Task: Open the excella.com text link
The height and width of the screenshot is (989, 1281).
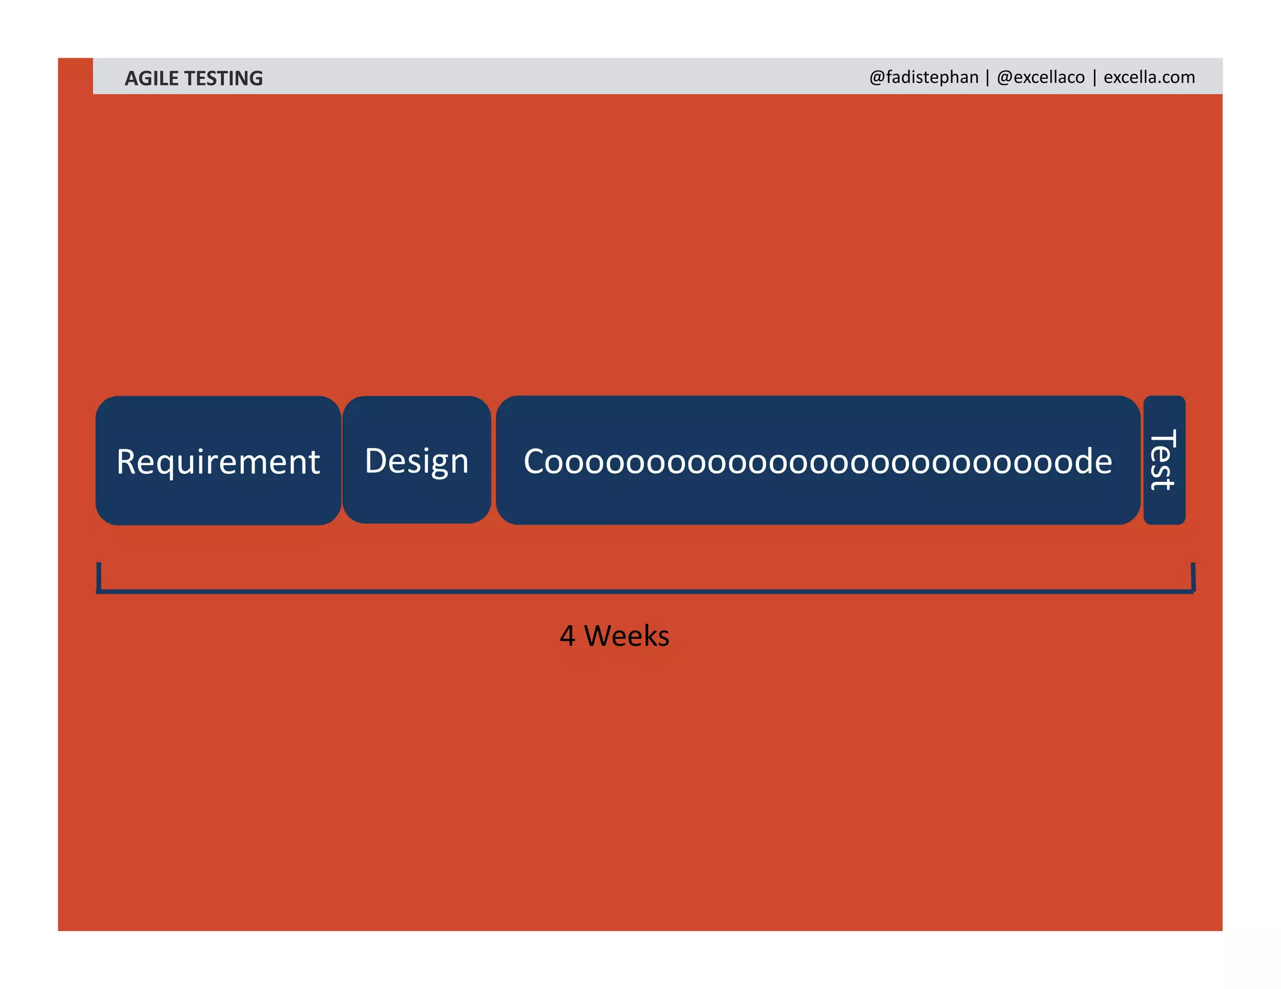Action: [1149, 77]
